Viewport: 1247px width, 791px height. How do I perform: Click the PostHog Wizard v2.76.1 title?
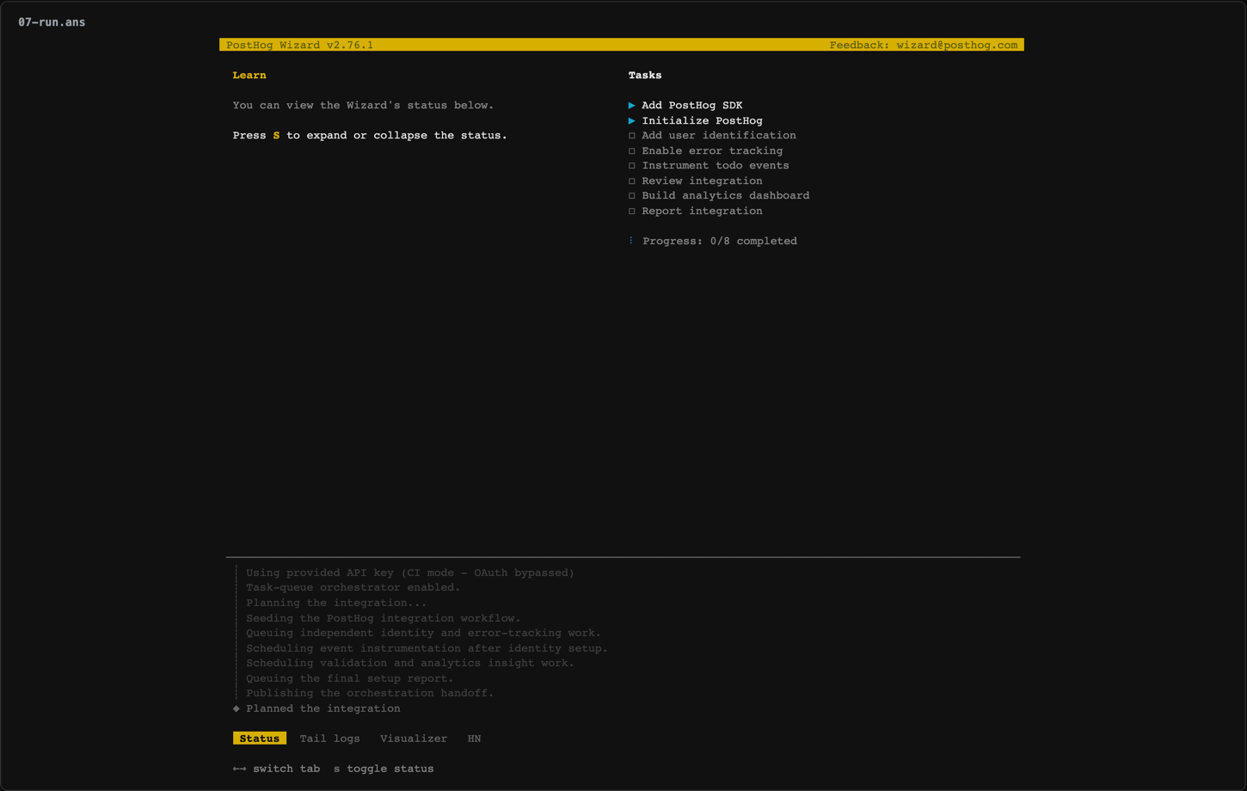pos(299,45)
